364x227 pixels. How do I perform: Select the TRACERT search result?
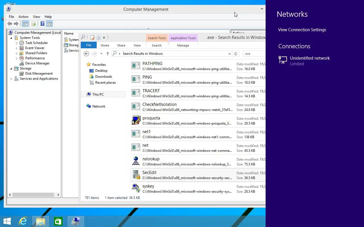[198, 93]
